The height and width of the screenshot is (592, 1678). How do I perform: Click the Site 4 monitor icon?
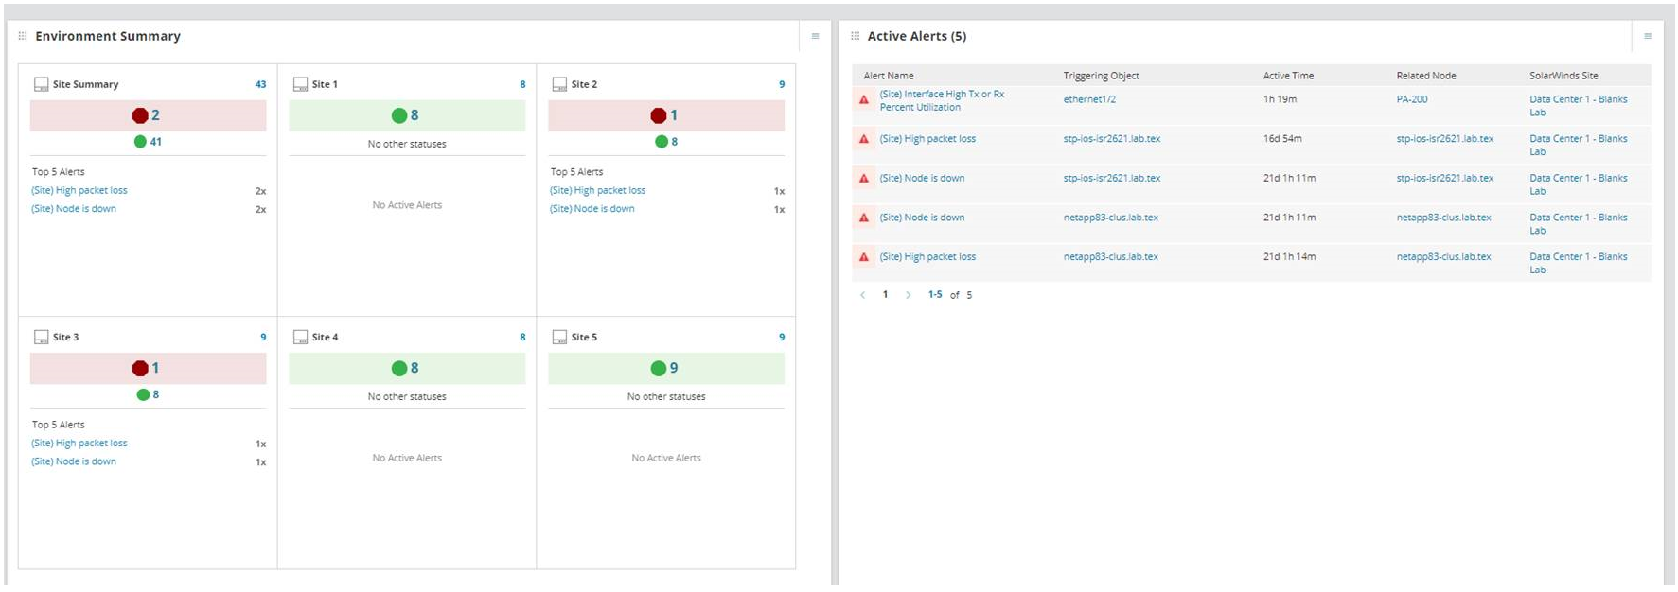tap(300, 337)
